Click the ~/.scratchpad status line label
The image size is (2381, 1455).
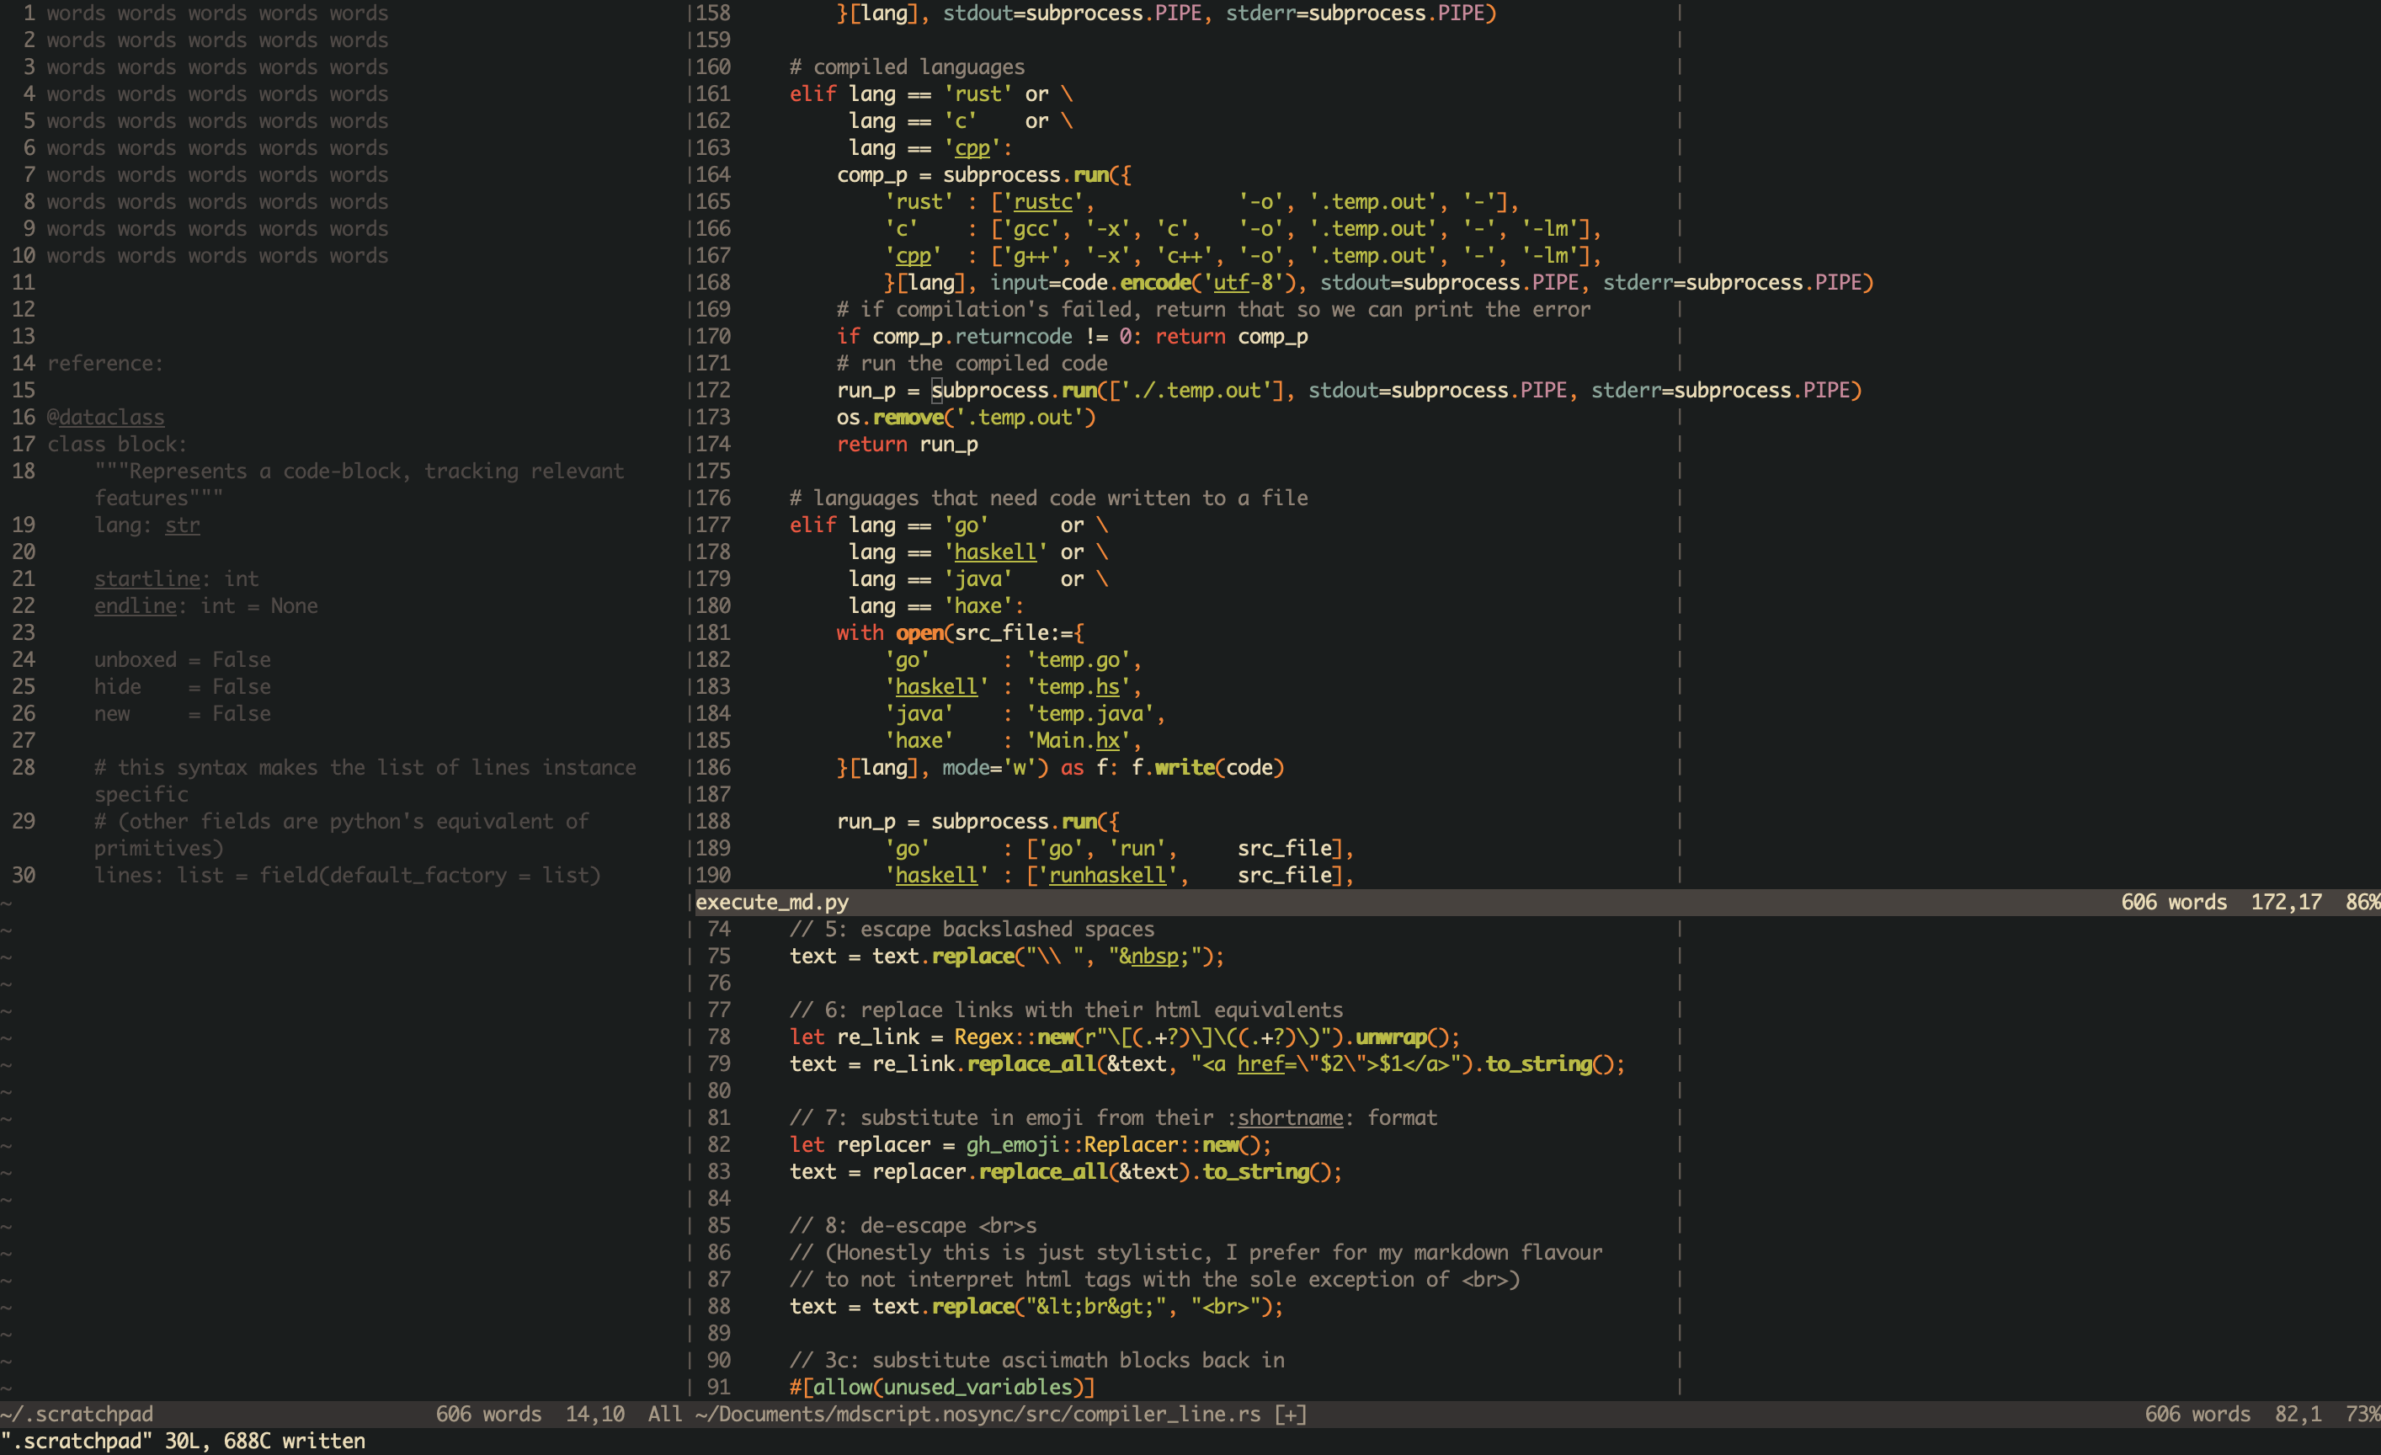77,1414
